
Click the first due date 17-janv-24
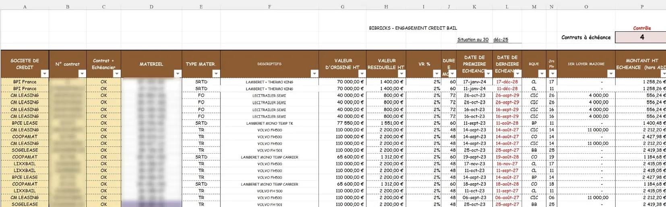click(474, 82)
